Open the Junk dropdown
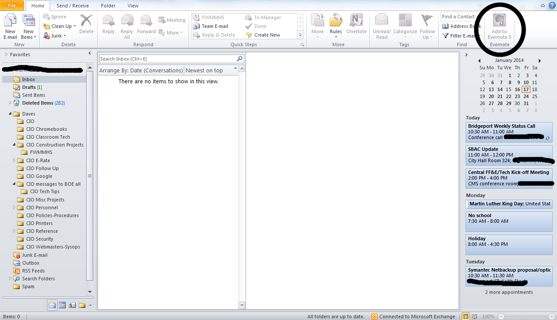The width and height of the screenshot is (557, 320). click(55, 36)
